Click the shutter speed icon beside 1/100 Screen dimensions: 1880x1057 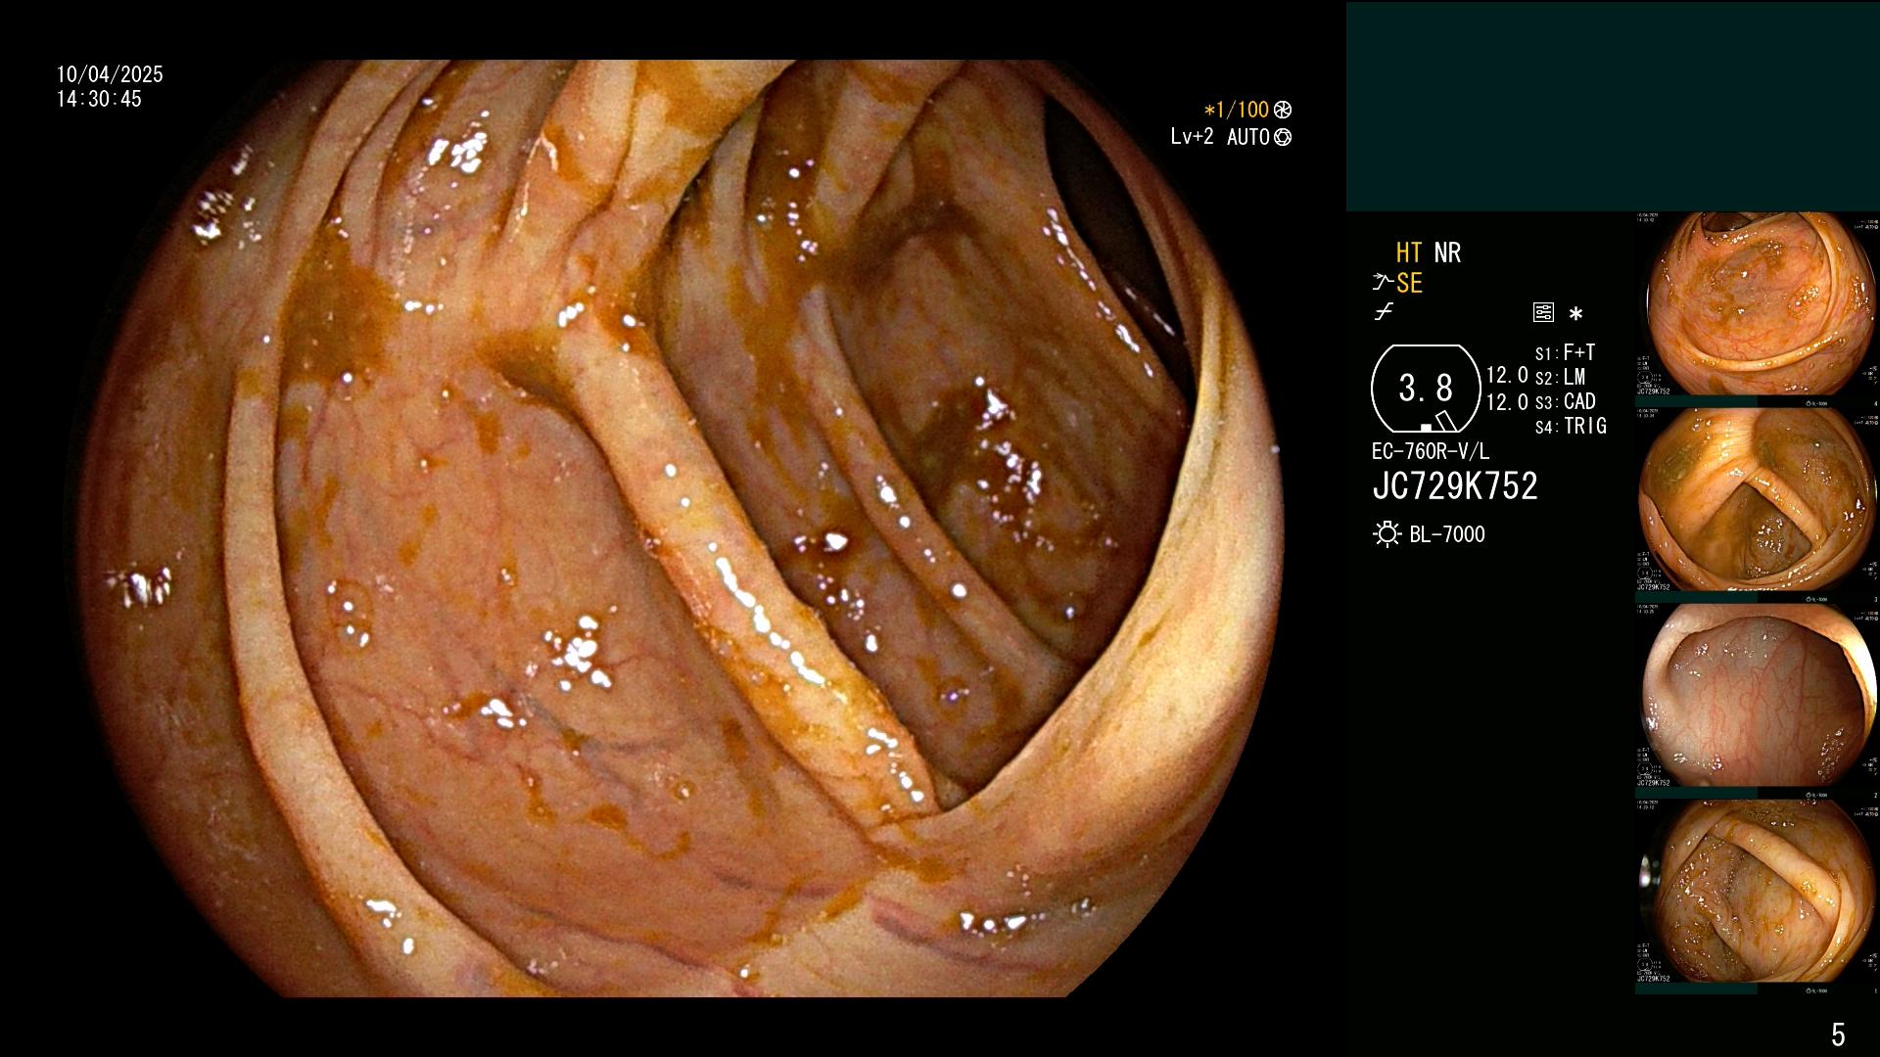1283,111
